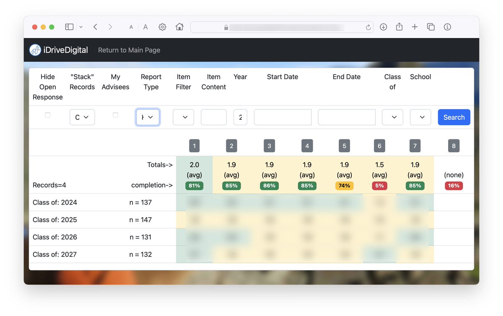The width and height of the screenshot is (503, 316).
Task: Click the Year input field
Action: [x=240, y=117]
